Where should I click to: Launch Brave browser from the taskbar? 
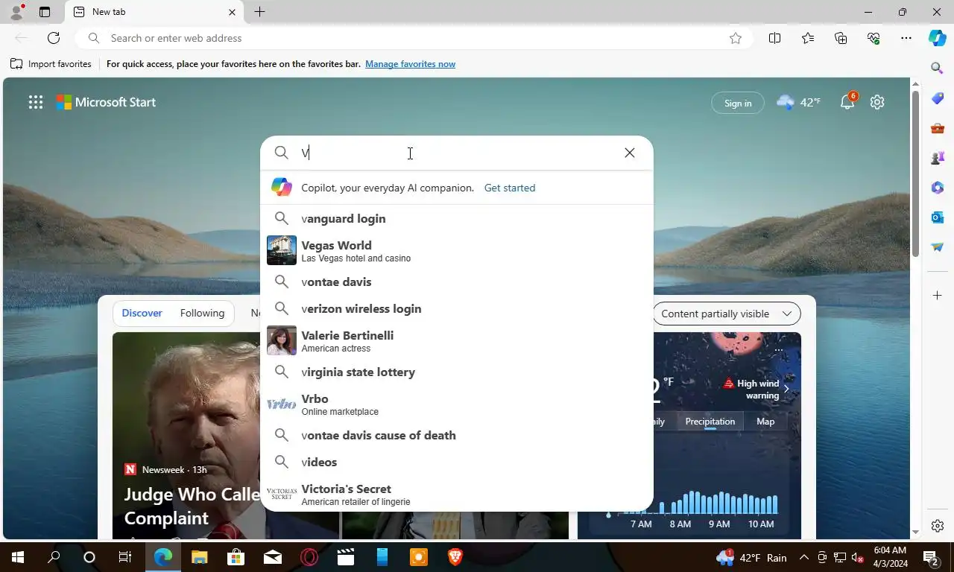[x=455, y=557]
